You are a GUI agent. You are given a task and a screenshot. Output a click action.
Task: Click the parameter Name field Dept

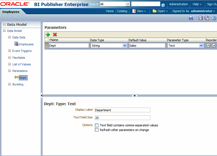click(69, 46)
